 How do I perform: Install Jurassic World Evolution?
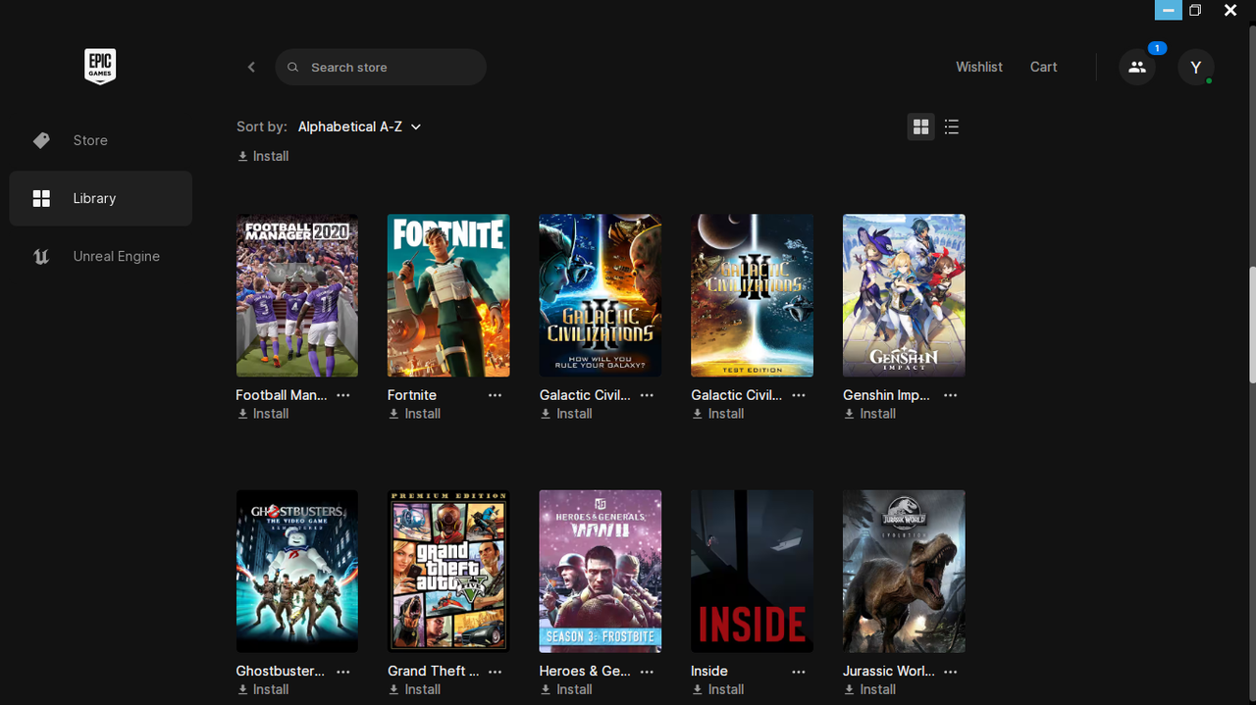pos(869,689)
